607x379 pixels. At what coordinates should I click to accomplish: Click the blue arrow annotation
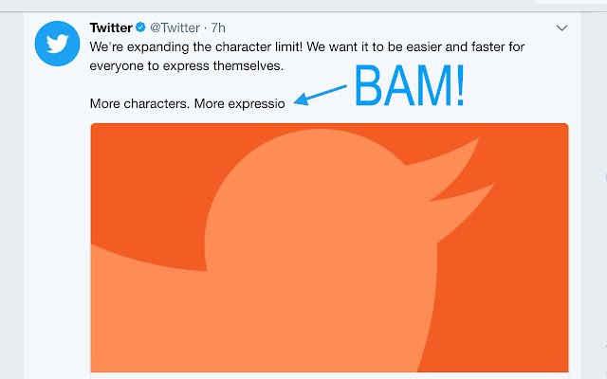coord(321,95)
